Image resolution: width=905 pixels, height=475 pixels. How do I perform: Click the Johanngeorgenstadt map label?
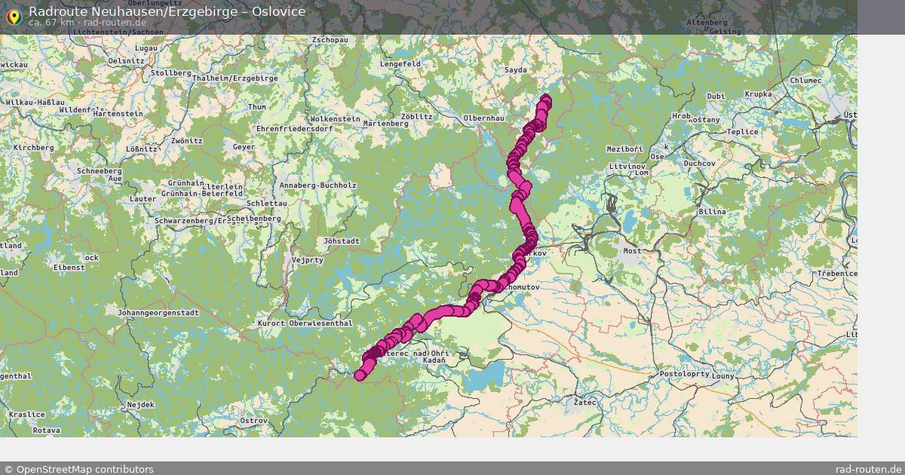click(158, 312)
